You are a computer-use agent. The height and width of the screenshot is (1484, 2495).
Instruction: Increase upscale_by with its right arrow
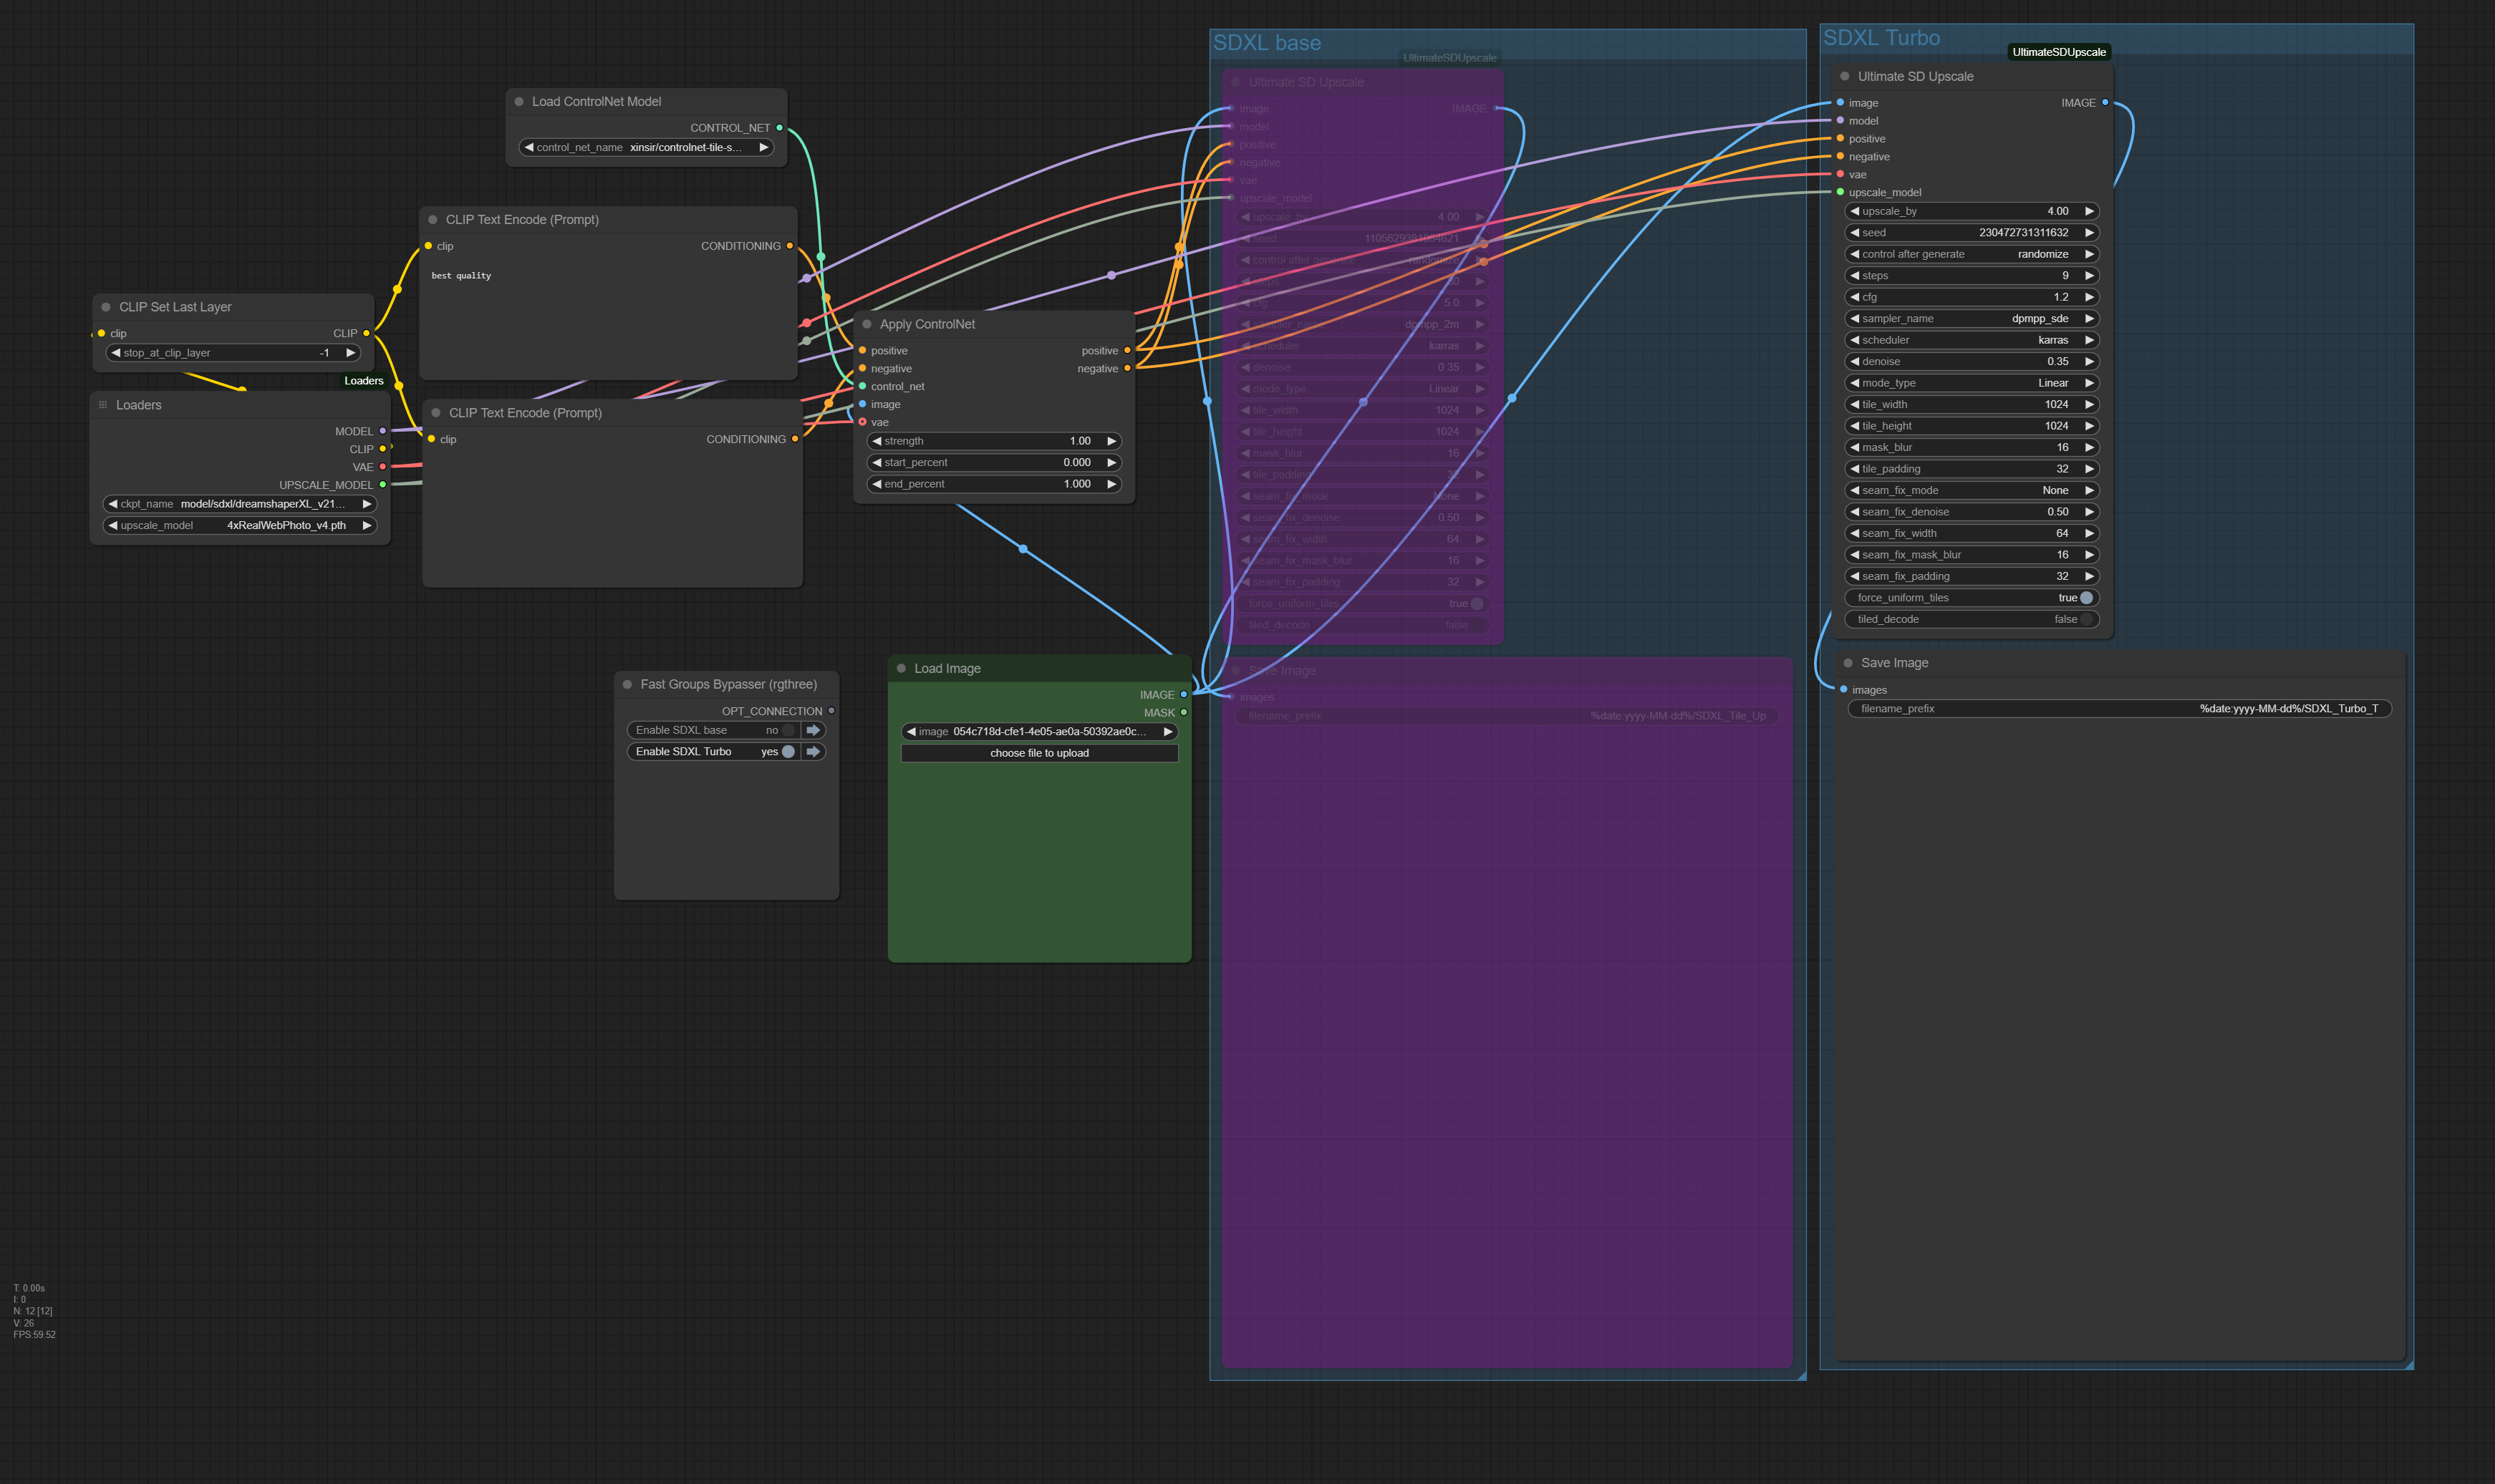coord(2089,211)
